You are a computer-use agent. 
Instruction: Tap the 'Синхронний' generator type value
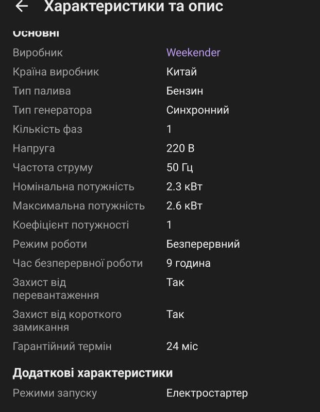pyautogui.click(x=198, y=110)
